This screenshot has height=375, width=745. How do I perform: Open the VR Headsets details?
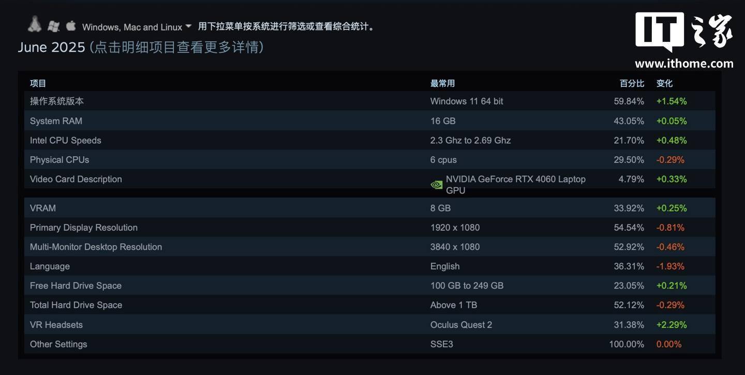[x=369, y=325]
